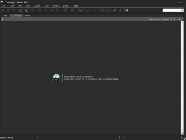
Task: Click the pencil edit icon
Action: (x=115, y=10)
